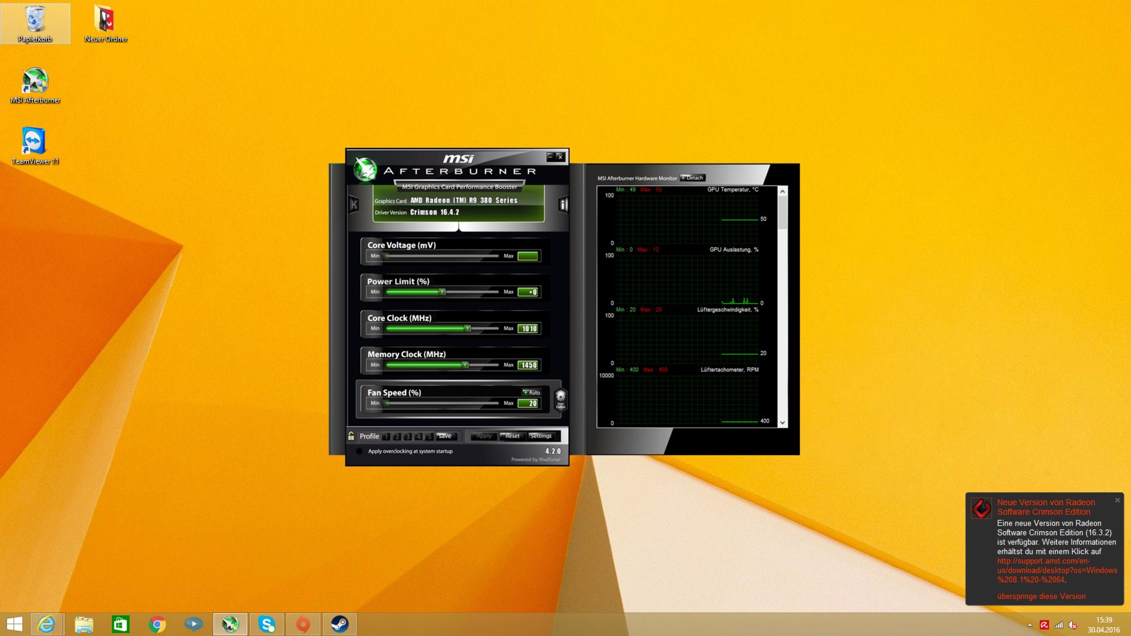Viewport: 1131px width, 636px height.
Task: Click the Fan Speed slider track
Action: click(442, 403)
